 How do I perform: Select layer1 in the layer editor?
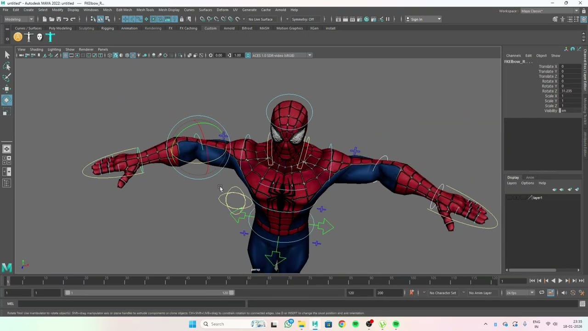pos(537,198)
